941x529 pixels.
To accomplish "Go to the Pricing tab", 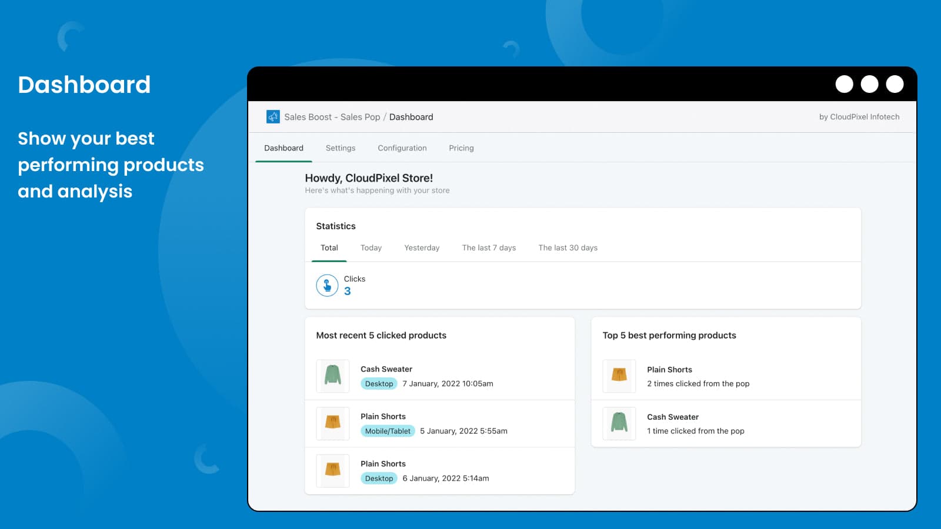I will tap(461, 148).
